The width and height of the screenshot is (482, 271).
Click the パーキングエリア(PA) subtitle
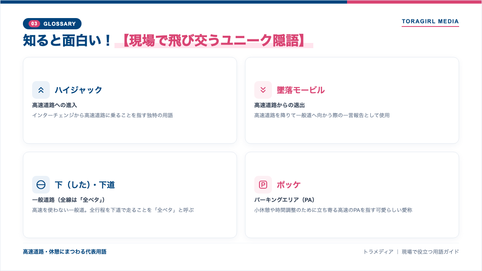(284, 200)
